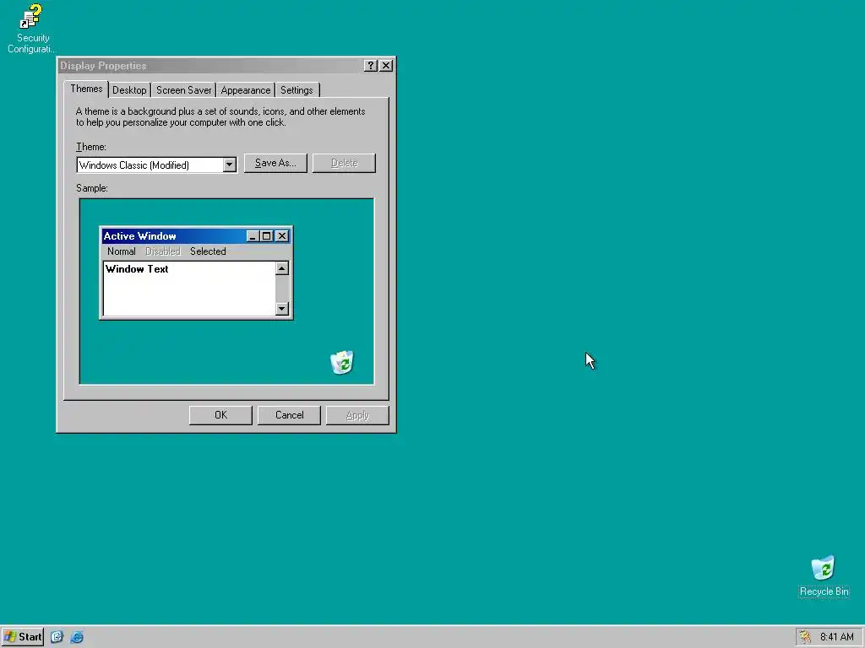Viewport: 865px width, 648px height.
Task: Switch to the Themes tab
Action: [x=86, y=89]
